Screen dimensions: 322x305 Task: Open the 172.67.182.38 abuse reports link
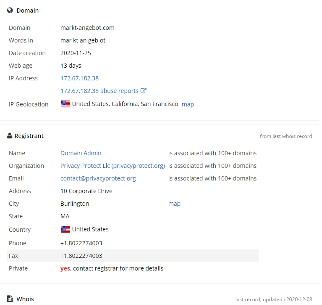99,91
